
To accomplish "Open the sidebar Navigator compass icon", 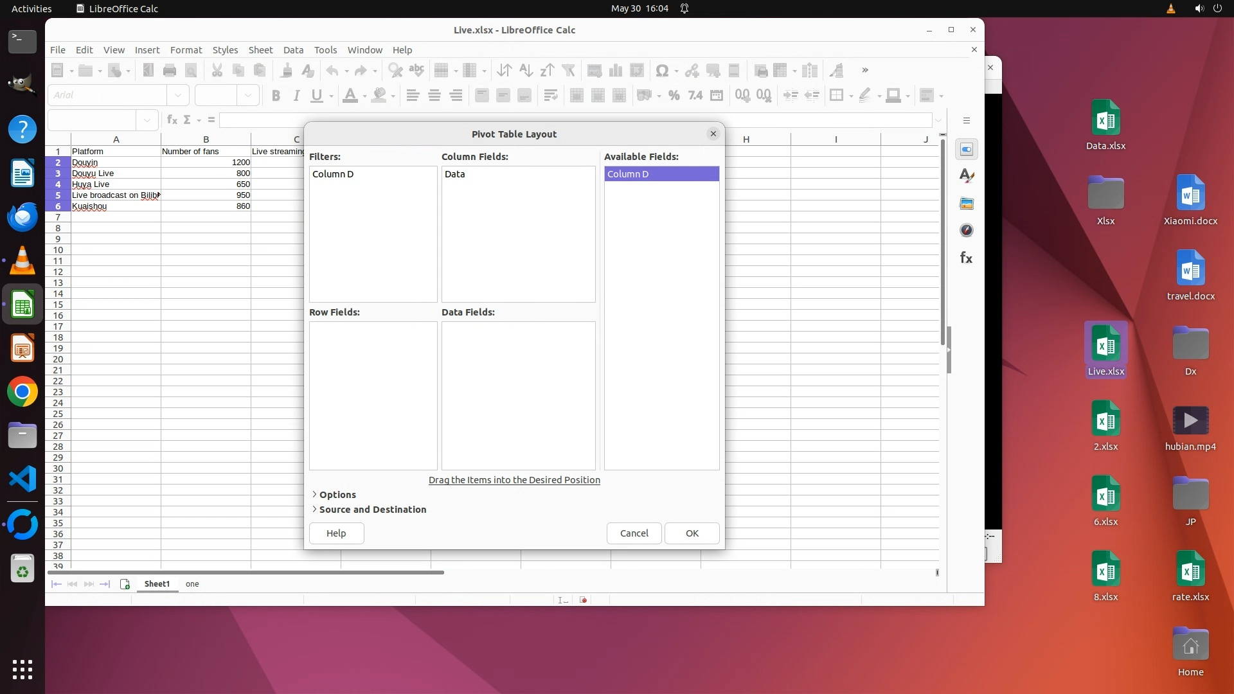I will [x=966, y=231].
